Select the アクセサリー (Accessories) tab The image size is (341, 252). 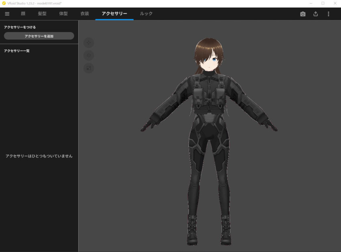[x=114, y=14]
